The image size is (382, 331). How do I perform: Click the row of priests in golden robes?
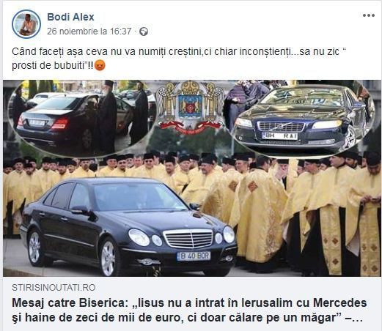[192, 212]
